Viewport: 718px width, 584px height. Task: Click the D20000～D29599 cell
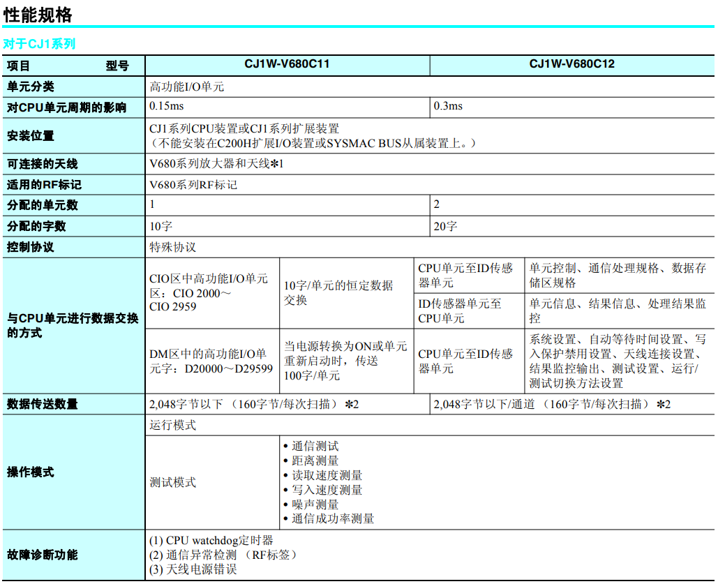tap(211, 361)
